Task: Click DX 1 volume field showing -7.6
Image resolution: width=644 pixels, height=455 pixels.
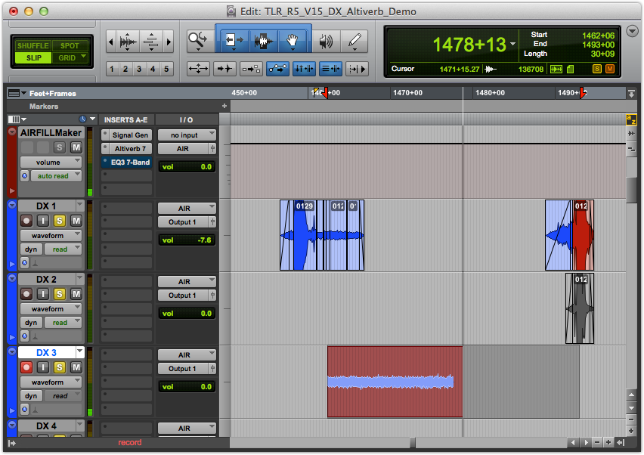Action: click(186, 240)
